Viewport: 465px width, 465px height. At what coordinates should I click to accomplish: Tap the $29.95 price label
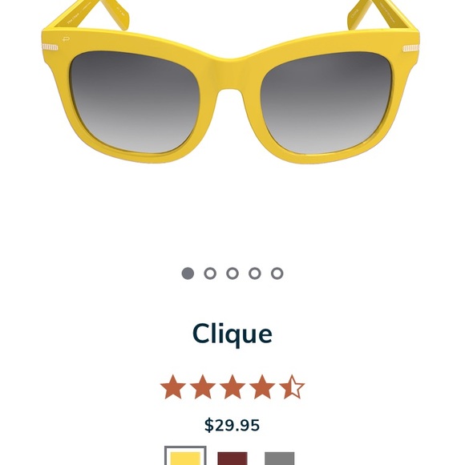pyautogui.click(x=232, y=425)
